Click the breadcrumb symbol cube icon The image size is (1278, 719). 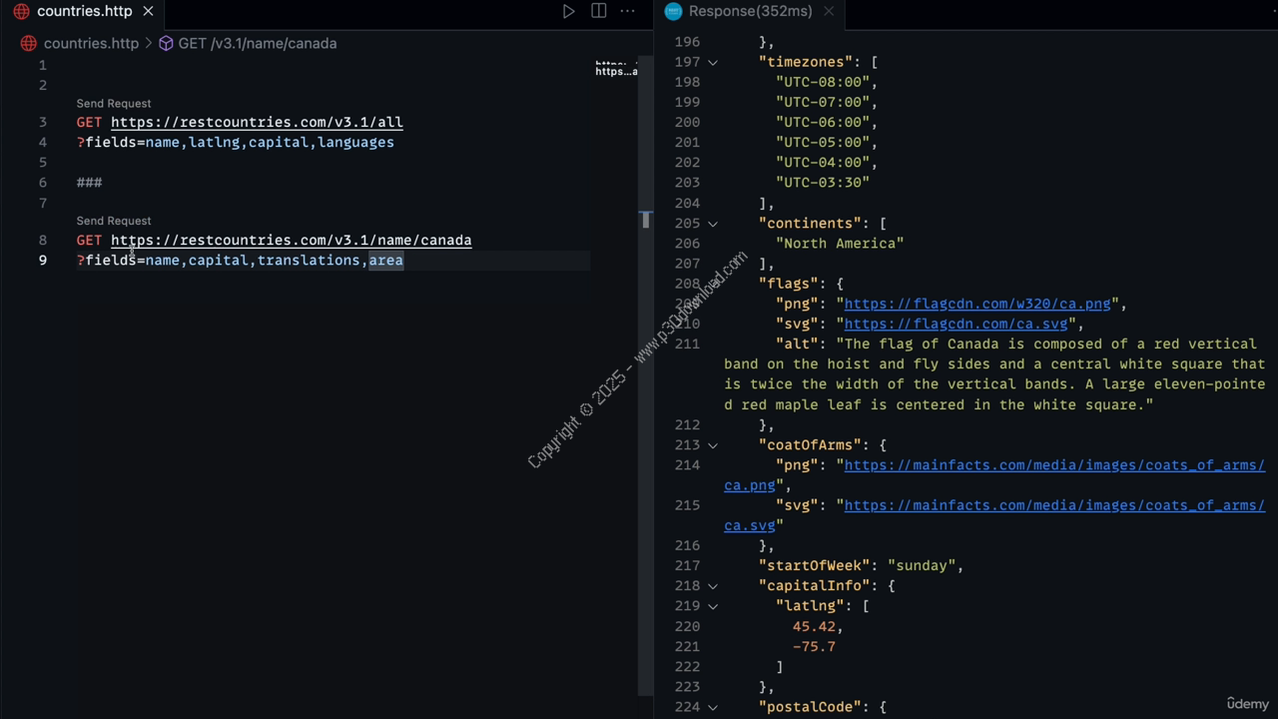[x=166, y=43]
